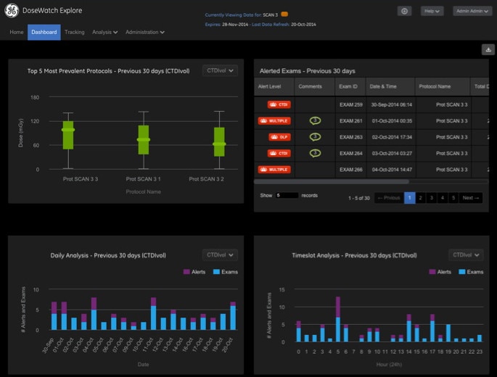
Task: Click the orange SCAN 3 indicator icon
Action: coord(284,14)
